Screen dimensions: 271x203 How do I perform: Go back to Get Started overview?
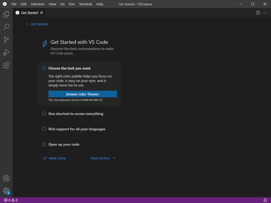pos(37,24)
